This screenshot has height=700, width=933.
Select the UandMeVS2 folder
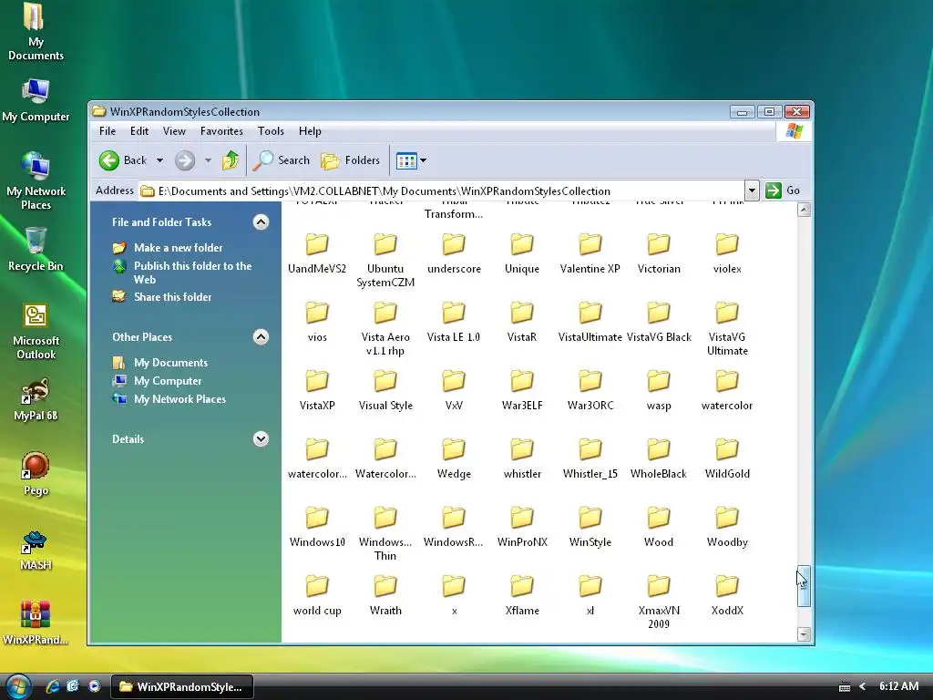[x=317, y=253]
